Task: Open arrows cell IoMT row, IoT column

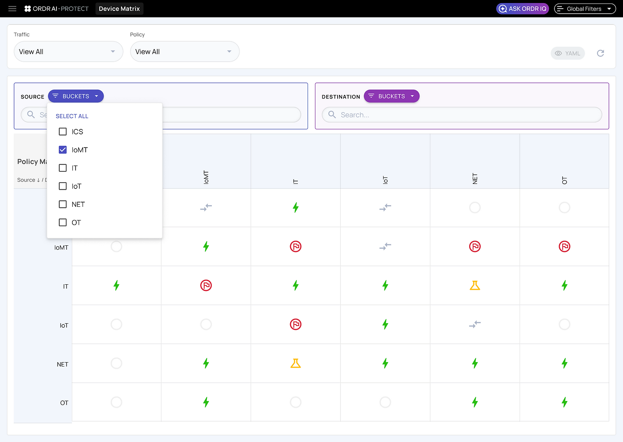Action: point(385,247)
